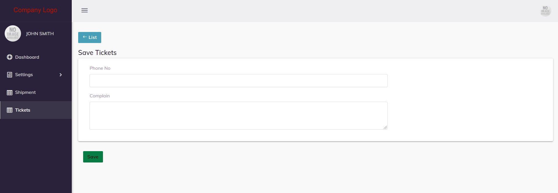Open the top-right profile avatar
558x193 pixels.
(x=545, y=11)
